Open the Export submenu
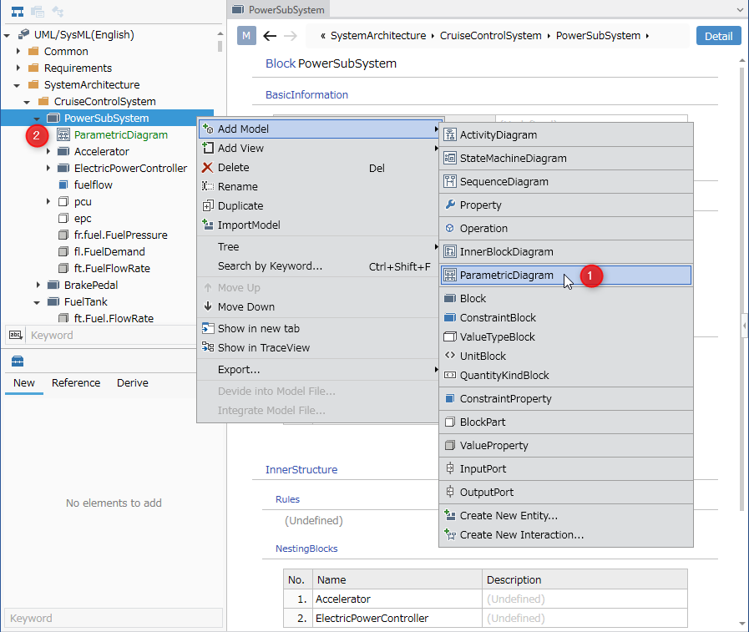Screen dimensions: 749x632 pos(318,369)
